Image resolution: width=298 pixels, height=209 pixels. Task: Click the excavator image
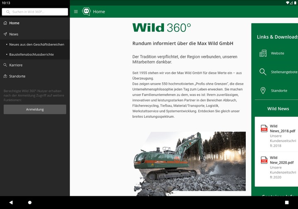pos(190,164)
